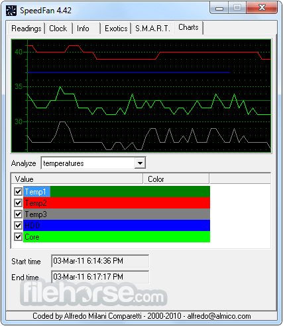Uncheck the Temp1 checkbox
The height and width of the screenshot is (326, 283).
(x=18, y=192)
